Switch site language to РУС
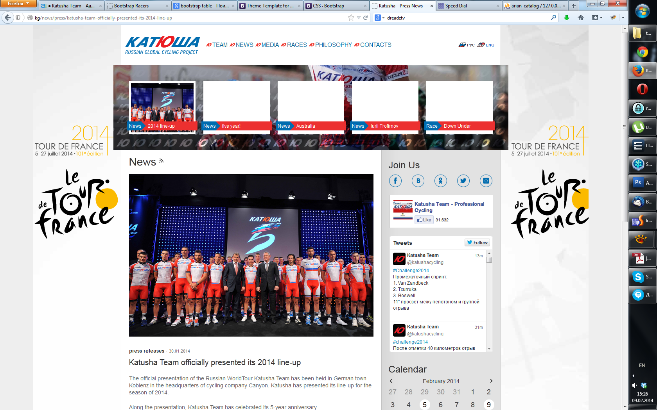Viewport: 657px width, 410px height. click(467, 45)
